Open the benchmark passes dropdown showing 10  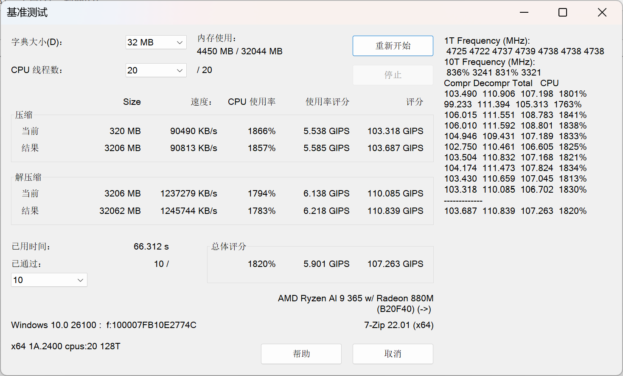point(49,280)
